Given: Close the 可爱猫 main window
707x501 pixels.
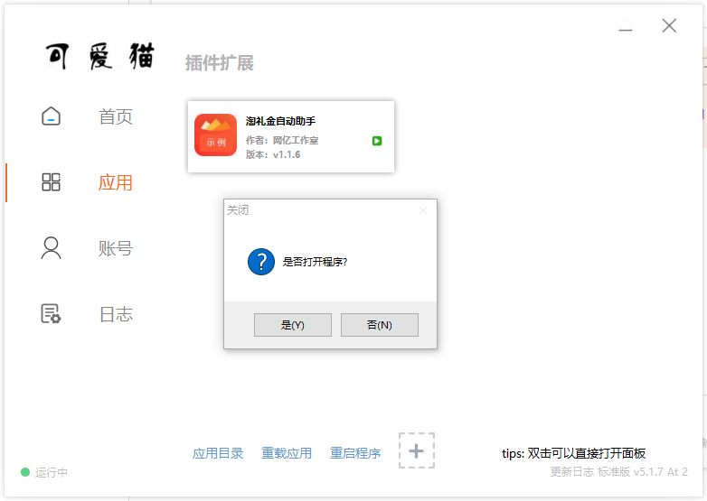Looking at the screenshot, I should click(669, 25).
